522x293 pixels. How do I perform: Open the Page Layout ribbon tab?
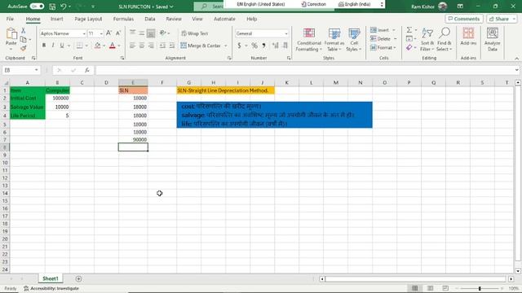click(88, 19)
